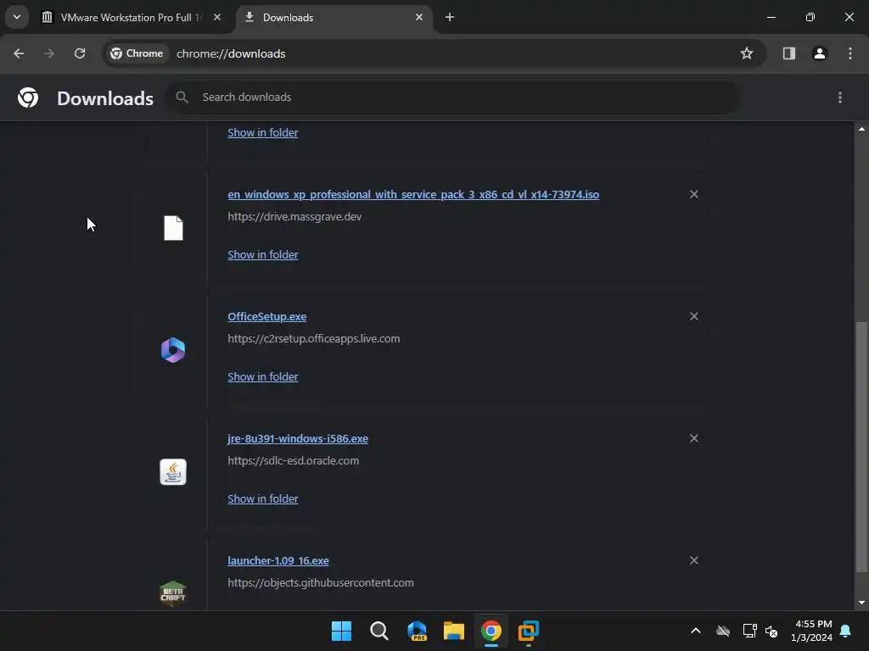869x651 pixels.
Task: Open Windows Search from taskbar
Action: 379,631
